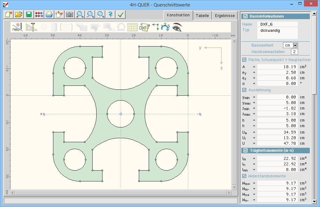The image size is (320, 207).
Task: Zoom in with the plus magnifier
Action: point(80,14)
